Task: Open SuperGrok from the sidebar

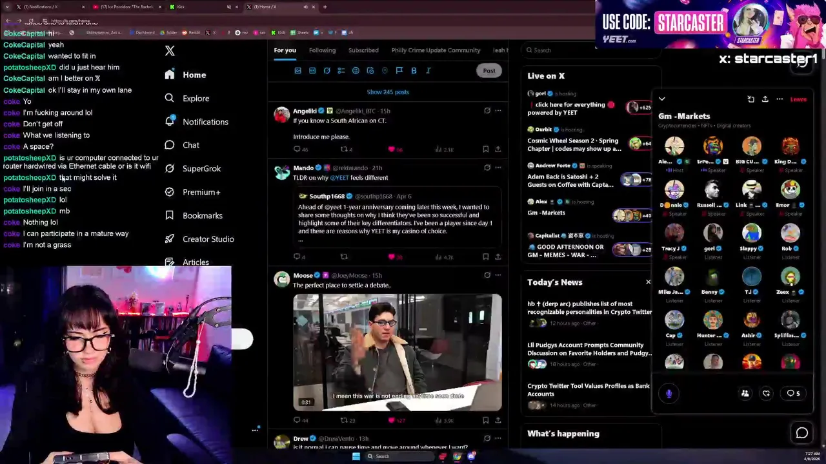Action: (x=192, y=168)
